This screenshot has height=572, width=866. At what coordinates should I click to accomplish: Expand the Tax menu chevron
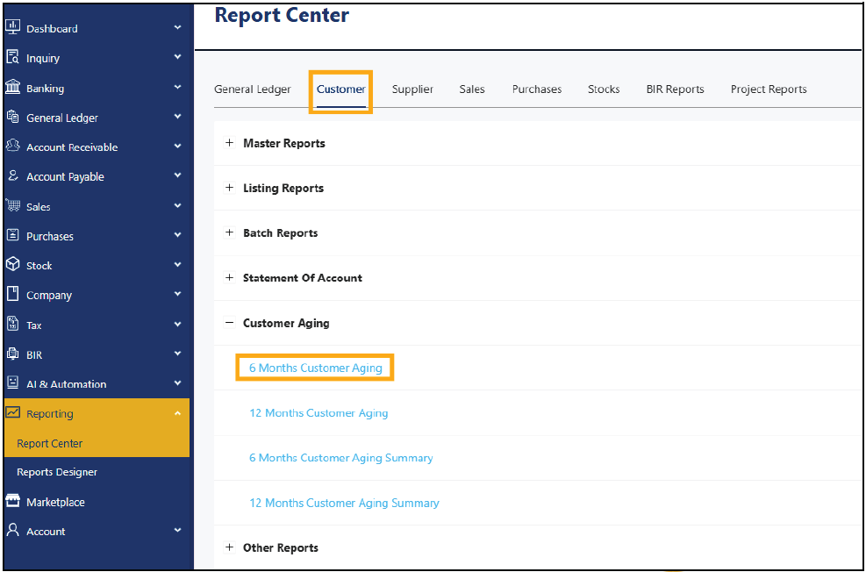click(x=177, y=324)
